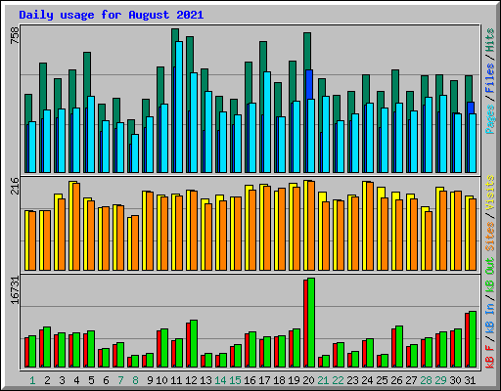Viewport: 501px width, 391px height.
Task: Click the yellow visits bar for day 4
Action: click(70, 226)
